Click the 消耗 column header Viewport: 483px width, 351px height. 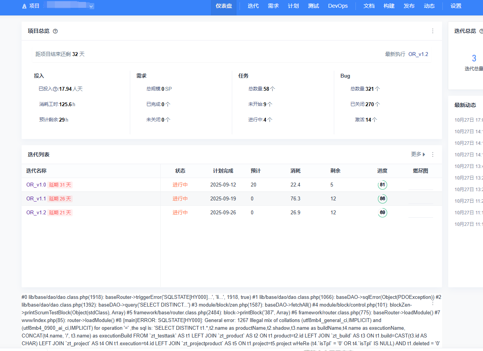tap(296, 171)
